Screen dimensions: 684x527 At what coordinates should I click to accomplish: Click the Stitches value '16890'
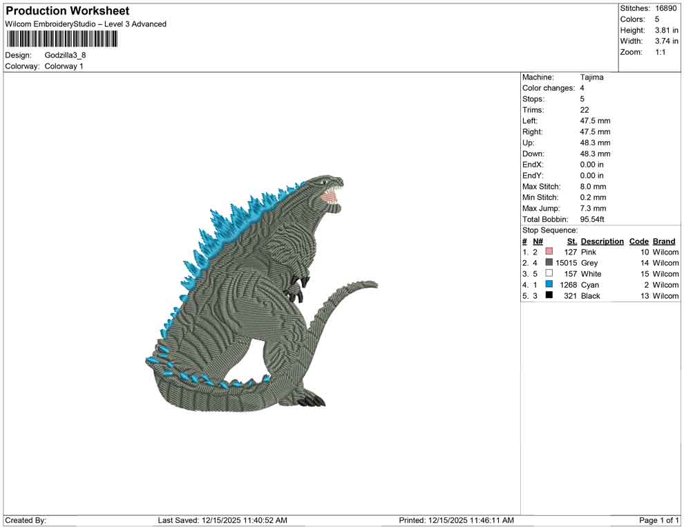click(665, 8)
